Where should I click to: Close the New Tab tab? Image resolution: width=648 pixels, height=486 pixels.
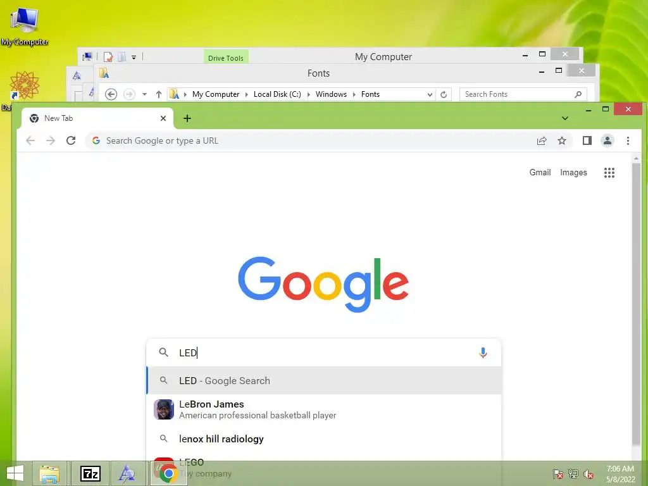pyautogui.click(x=163, y=118)
